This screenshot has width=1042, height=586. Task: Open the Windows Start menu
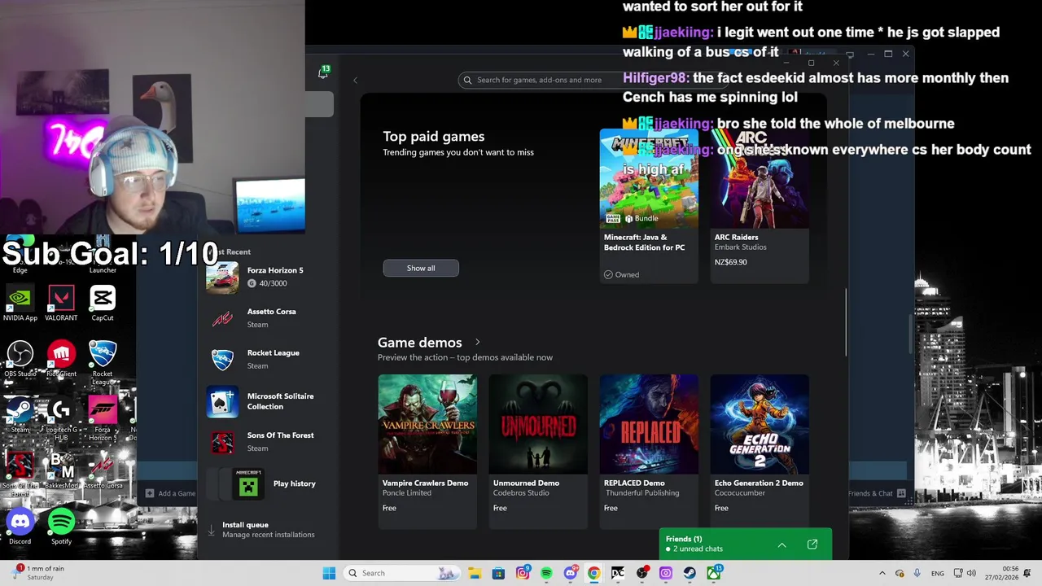(329, 573)
